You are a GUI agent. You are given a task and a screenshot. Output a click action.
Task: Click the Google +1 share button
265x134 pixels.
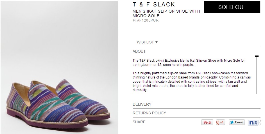[220, 123]
